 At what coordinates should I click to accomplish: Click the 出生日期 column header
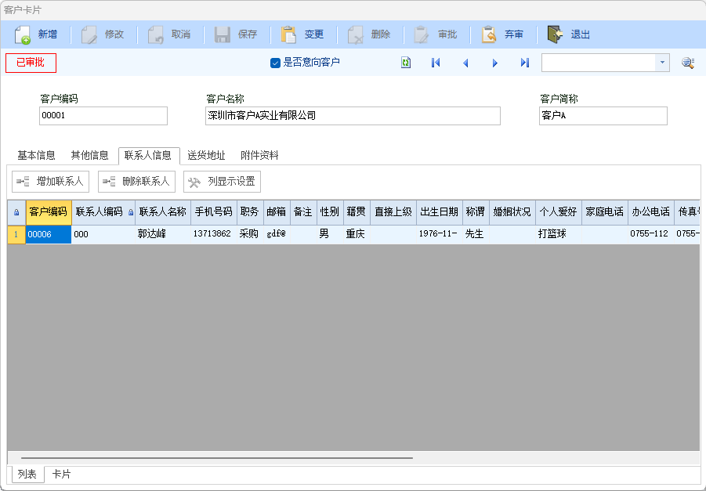coord(440,212)
